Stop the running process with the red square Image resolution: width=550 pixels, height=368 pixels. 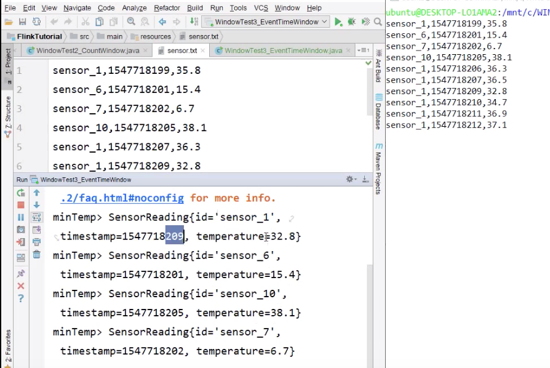21,205
